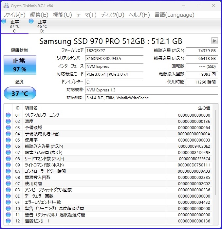Screen dimensions: 222x229
Task: Click the 37 °C temperature button
Action: 20,93
